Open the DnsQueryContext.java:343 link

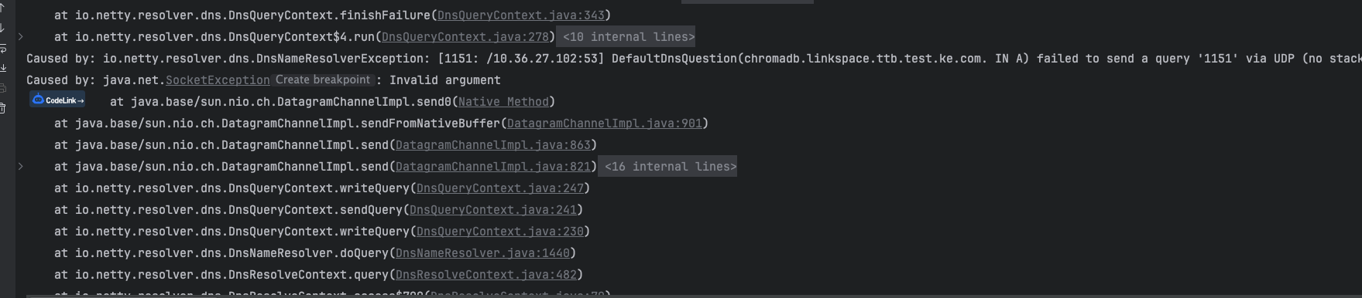coord(520,15)
